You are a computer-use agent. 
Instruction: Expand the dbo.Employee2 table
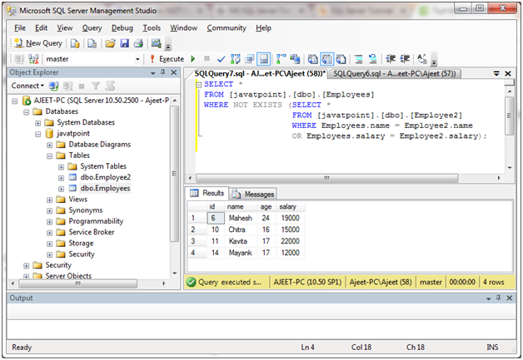[61, 178]
